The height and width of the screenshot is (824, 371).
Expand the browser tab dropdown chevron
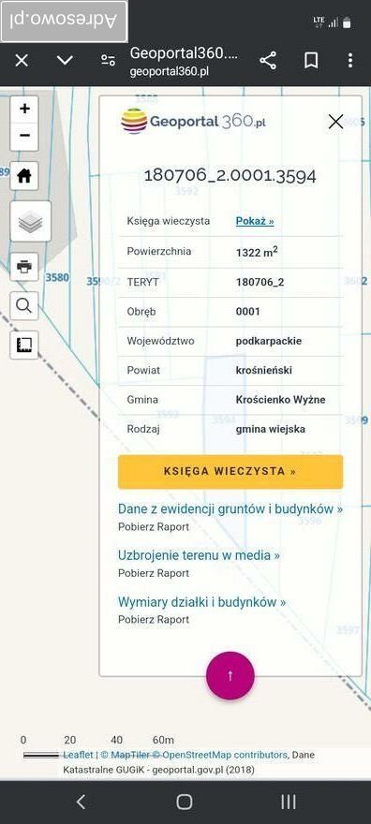click(x=65, y=61)
